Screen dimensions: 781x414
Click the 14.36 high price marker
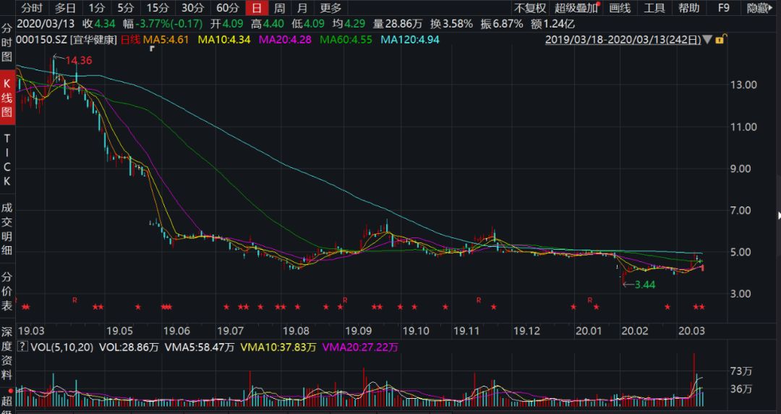click(78, 61)
